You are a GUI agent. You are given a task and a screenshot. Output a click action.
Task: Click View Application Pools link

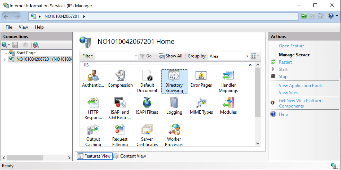click(x=301, y=85)
